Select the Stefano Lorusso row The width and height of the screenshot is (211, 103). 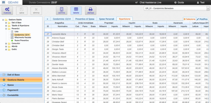(127, 72)
